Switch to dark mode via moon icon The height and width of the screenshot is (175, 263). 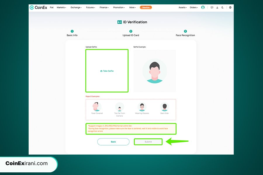223,8
